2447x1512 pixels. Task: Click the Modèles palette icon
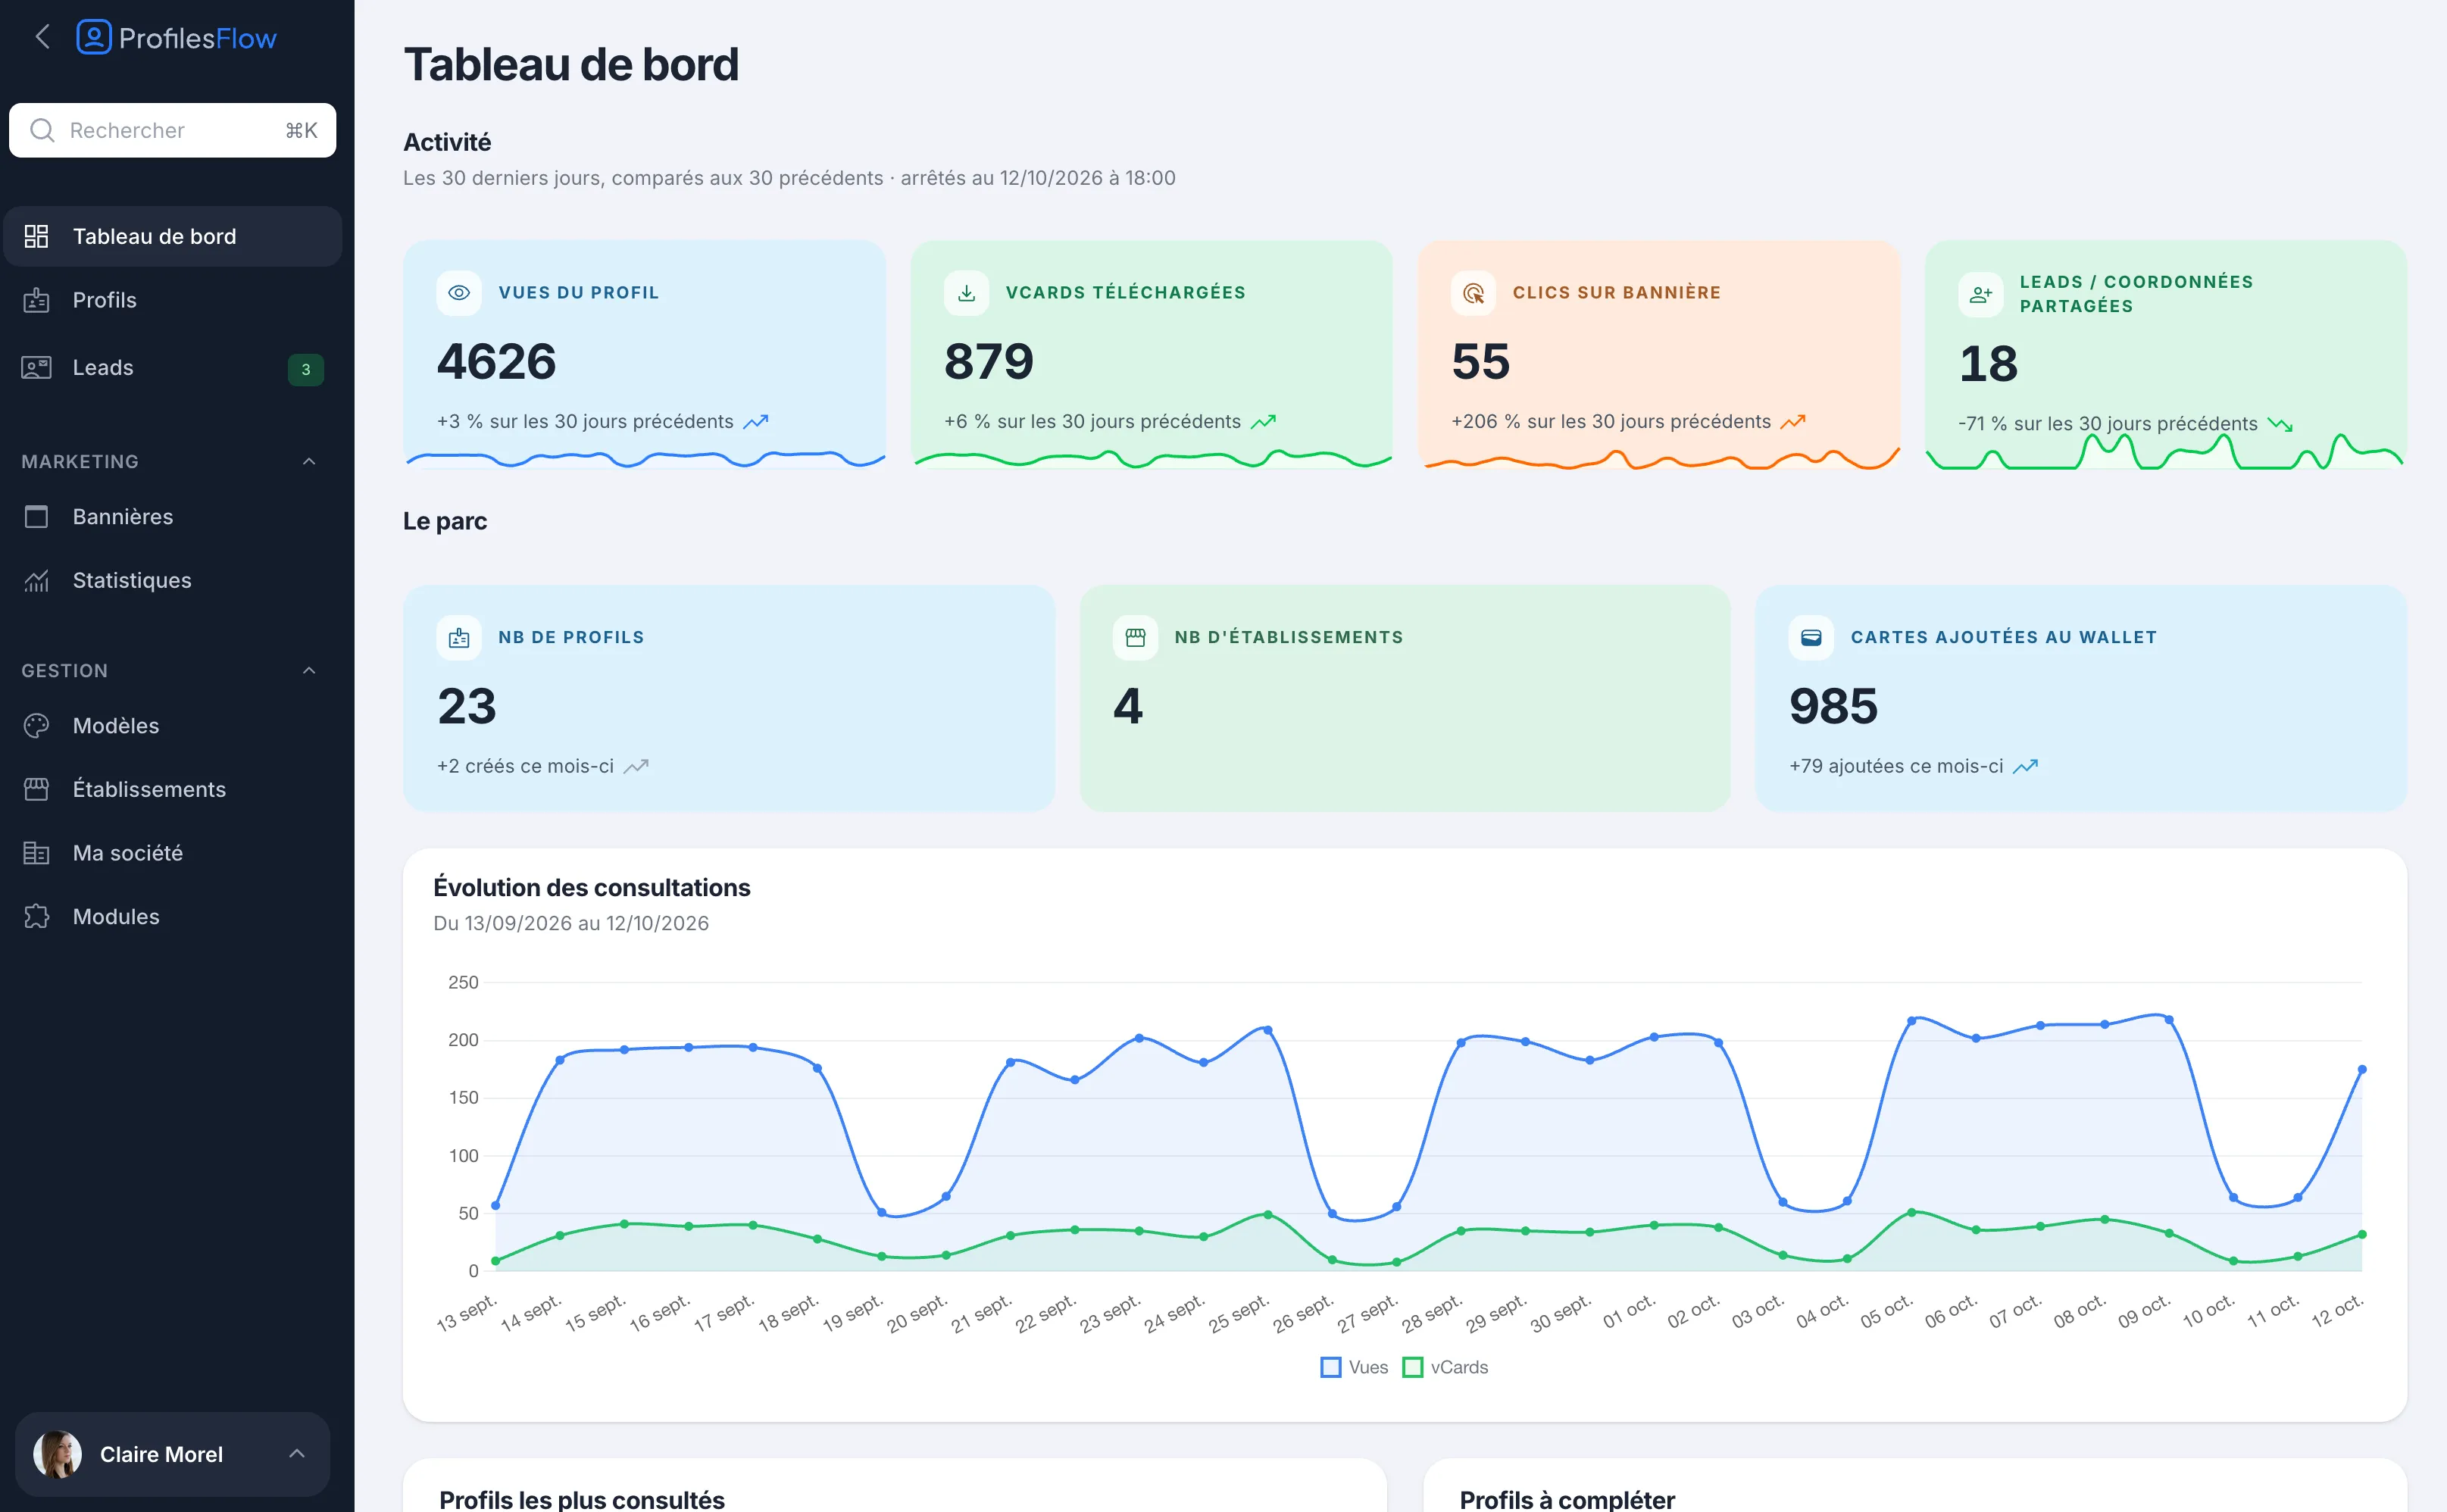point(36,725)
